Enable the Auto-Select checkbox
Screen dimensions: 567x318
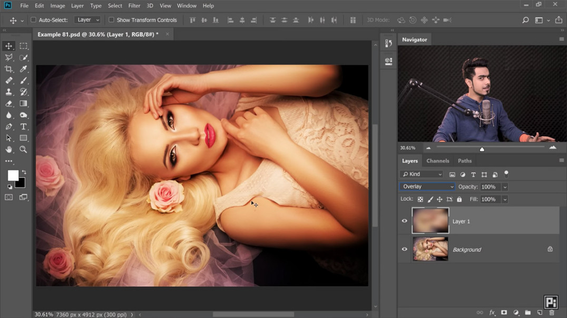[33, 20]
